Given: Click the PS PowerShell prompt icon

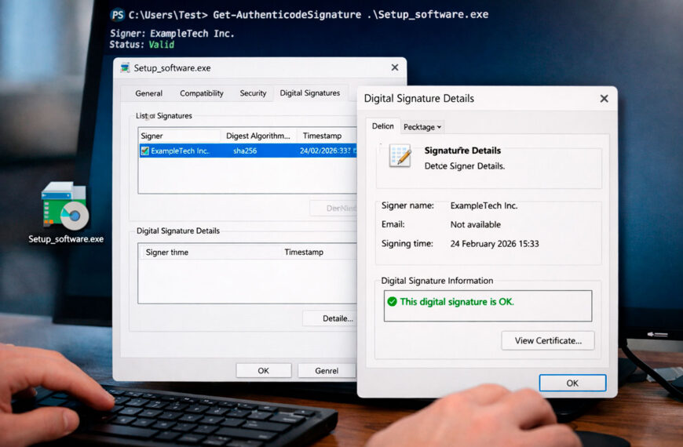Looking at the screenshot, I should tap(118, 15).
